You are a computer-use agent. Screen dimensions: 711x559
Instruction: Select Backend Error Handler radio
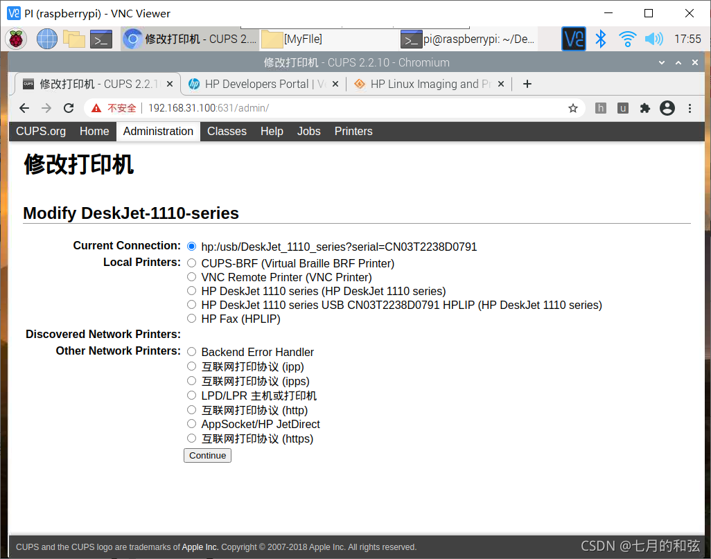(192, 351)
